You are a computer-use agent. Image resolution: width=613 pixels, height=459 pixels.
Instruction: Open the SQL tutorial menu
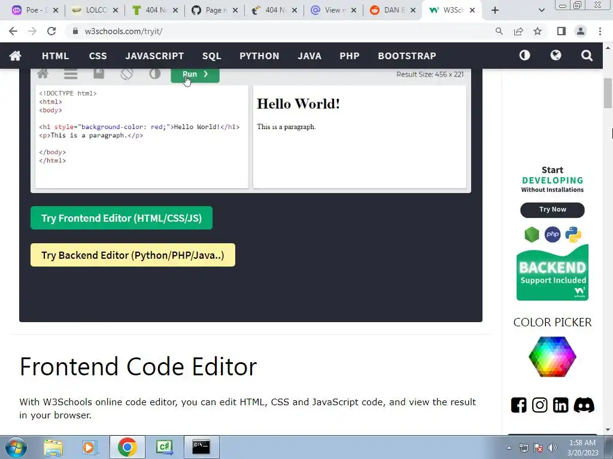click(211, 56)
